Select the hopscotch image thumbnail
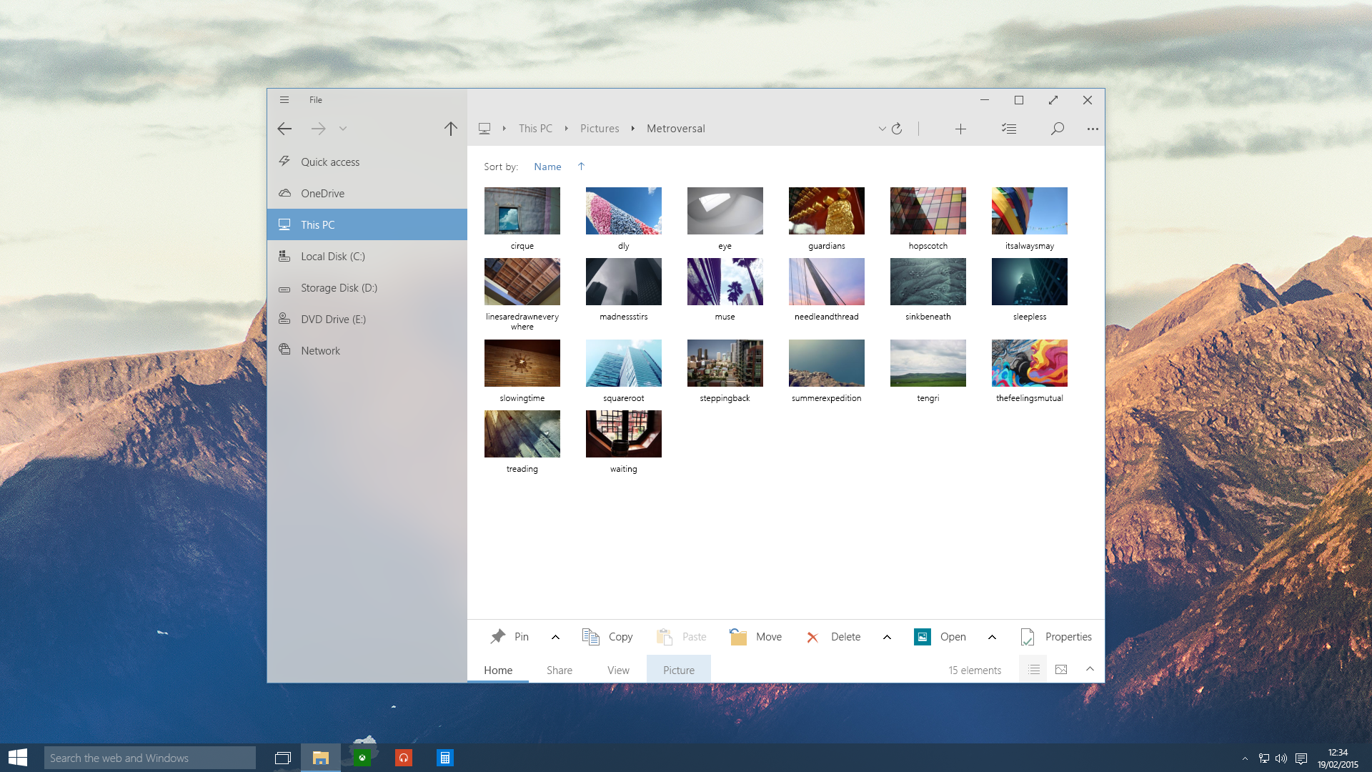This screenshot has width=1372, height=772. 928,211
